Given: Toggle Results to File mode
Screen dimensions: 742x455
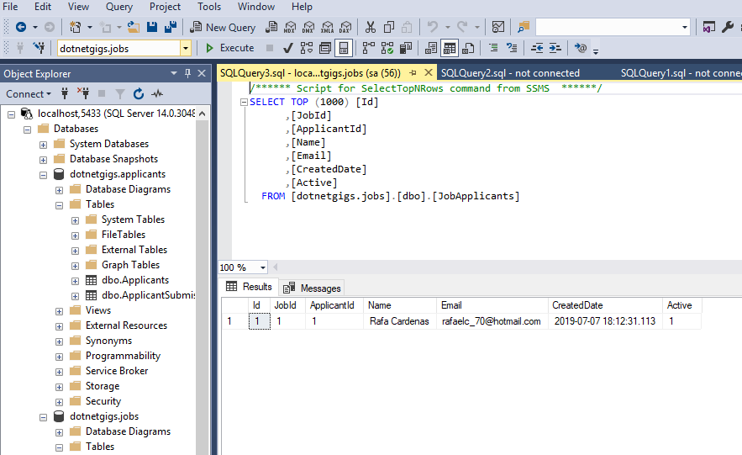Looking at the screenshot, I should pyautogui.click(x=468, y=48).
